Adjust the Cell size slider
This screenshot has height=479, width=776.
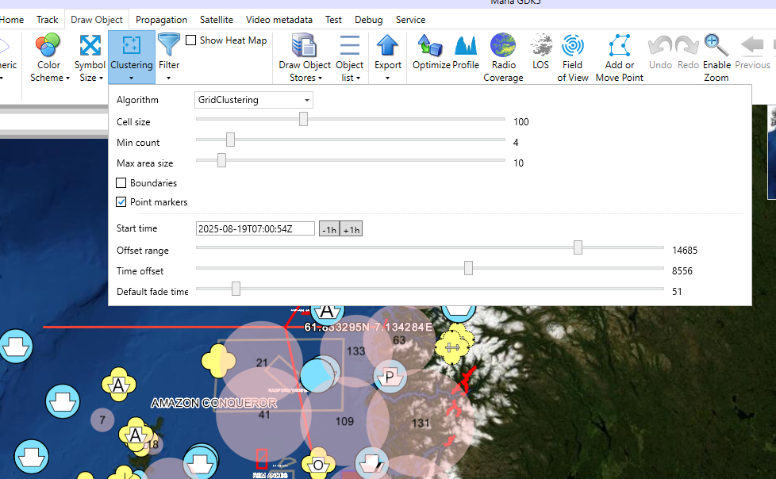(303, 119)
